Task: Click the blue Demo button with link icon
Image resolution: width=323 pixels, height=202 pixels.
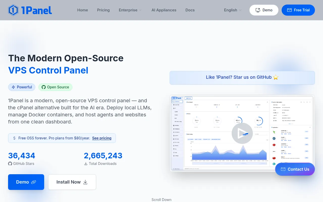Action: click(26, 182)
